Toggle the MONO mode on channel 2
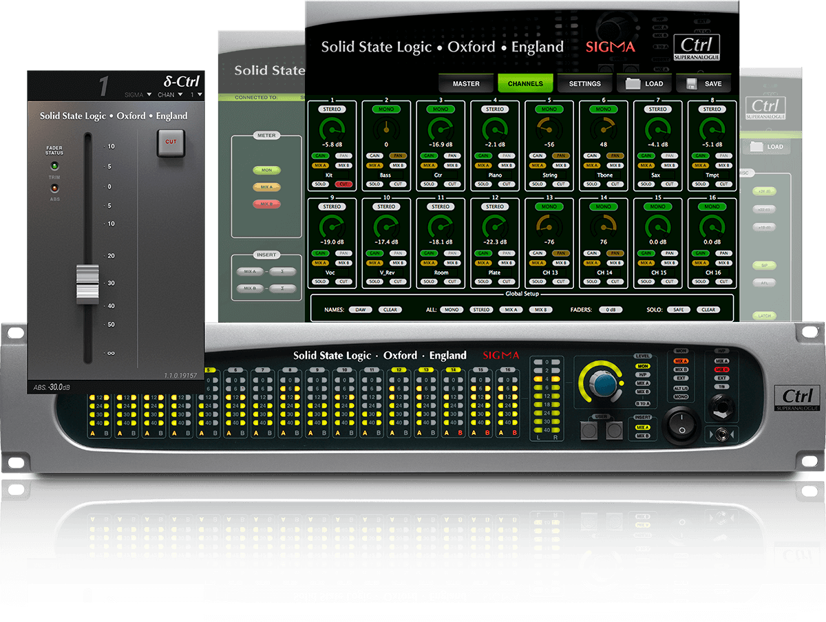 tap(386, 109)
